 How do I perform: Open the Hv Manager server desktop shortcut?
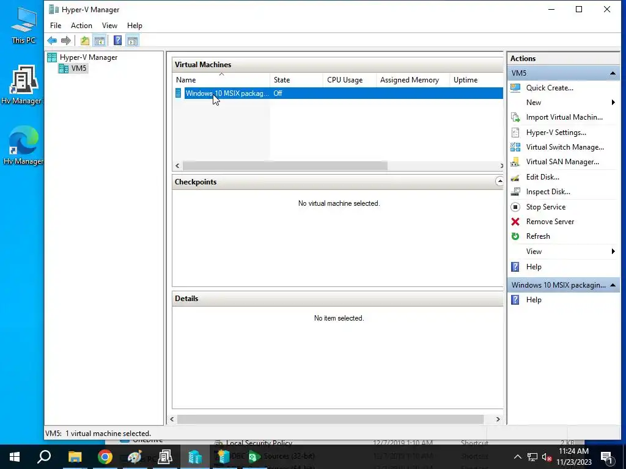click(x=22, y=84)
